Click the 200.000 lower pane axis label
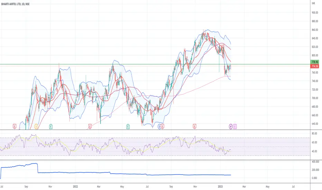Viewport: 322px width, 190px height. coord(315,170)
